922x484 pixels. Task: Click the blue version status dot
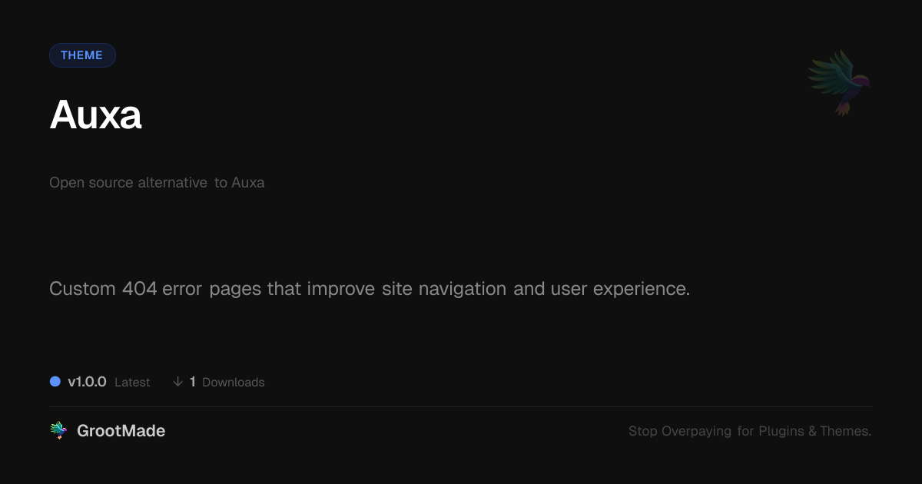pyautogui.click(x=55, y=382)
